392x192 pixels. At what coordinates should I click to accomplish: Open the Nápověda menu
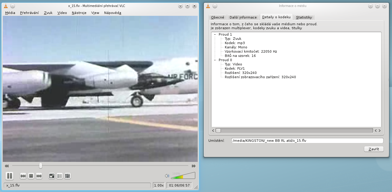coord(113,13)
